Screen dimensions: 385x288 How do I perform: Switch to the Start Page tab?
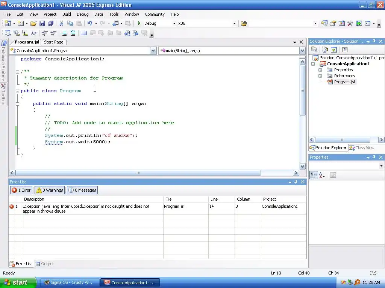[53, 42]
